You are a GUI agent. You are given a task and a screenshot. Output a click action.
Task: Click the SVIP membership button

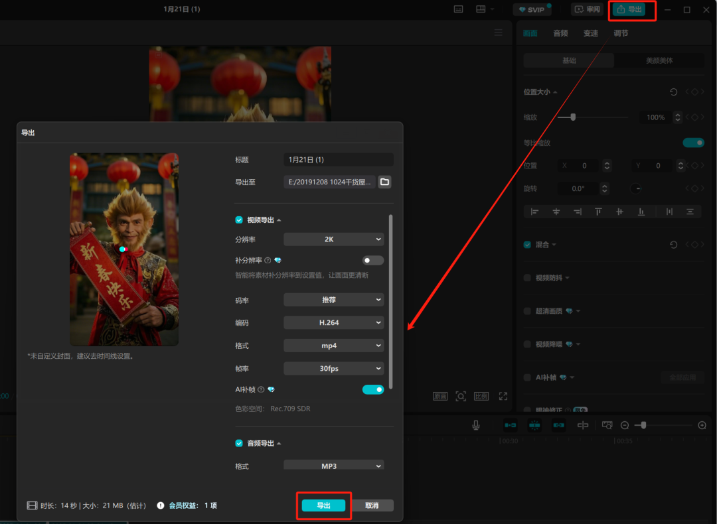coord(531,9)
